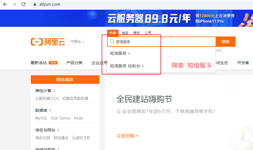The image size is (253, 150).
Task: Open the SQL Server link
Action: (61, 118)
